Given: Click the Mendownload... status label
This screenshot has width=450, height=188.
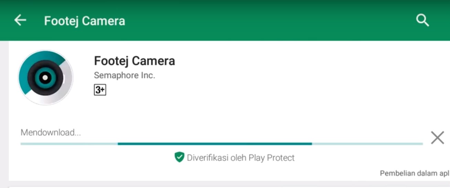Looking at the screenshot, I should pos(51,132).
